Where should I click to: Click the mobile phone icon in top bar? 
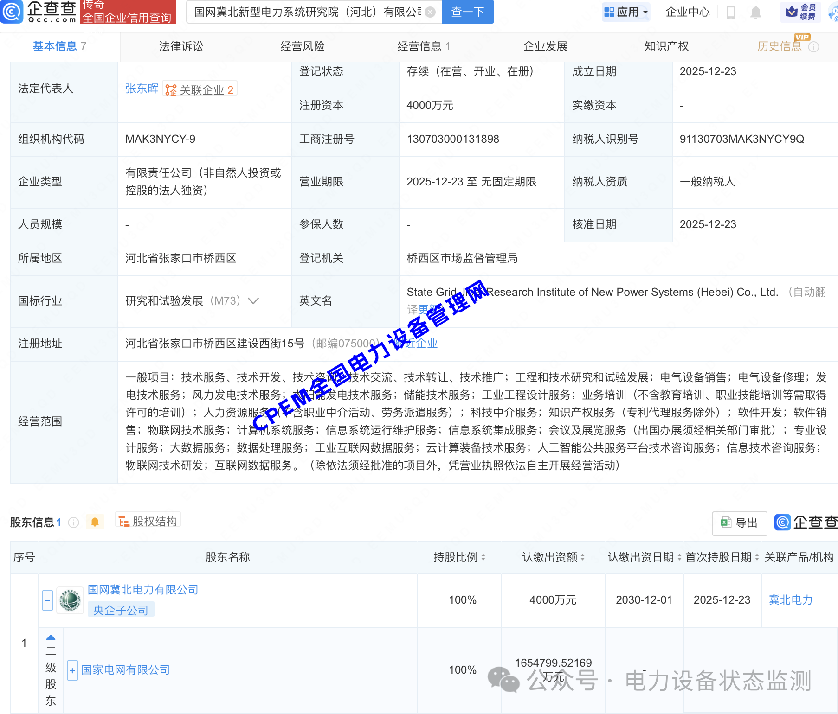tap(730, 13)
